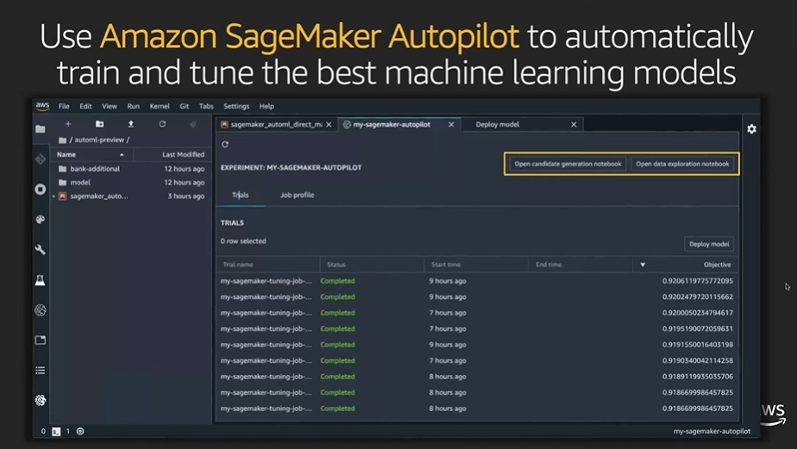Toggle Name column sort arrow in file browser
This screenshot has width=797, height=449.
(x=122, y=154)
